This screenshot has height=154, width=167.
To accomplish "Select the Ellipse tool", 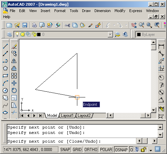I will point(5,112).
